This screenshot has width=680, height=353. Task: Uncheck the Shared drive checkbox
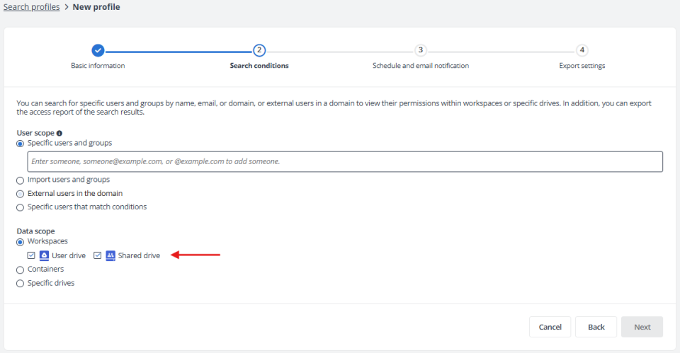pos(98,255)
